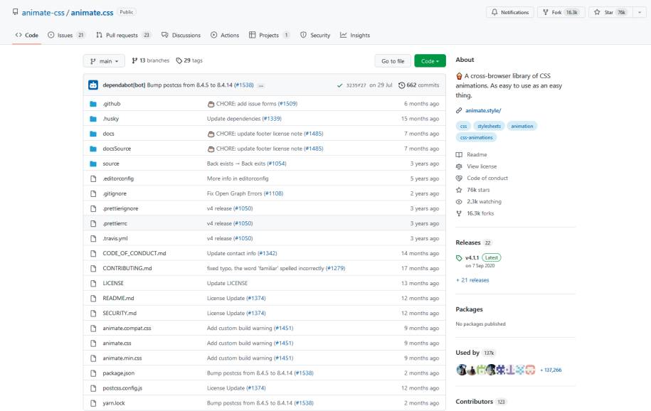
Task: Click the heart icon by Code of conduct
Action: [x=459, y=178]
